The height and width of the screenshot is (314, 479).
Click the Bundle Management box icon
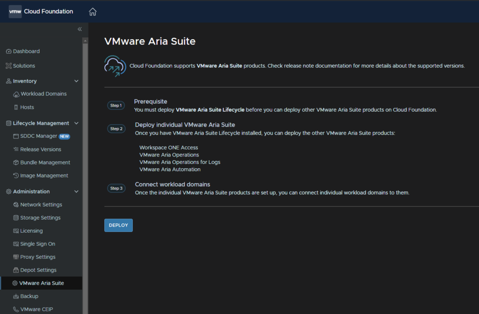16,162
